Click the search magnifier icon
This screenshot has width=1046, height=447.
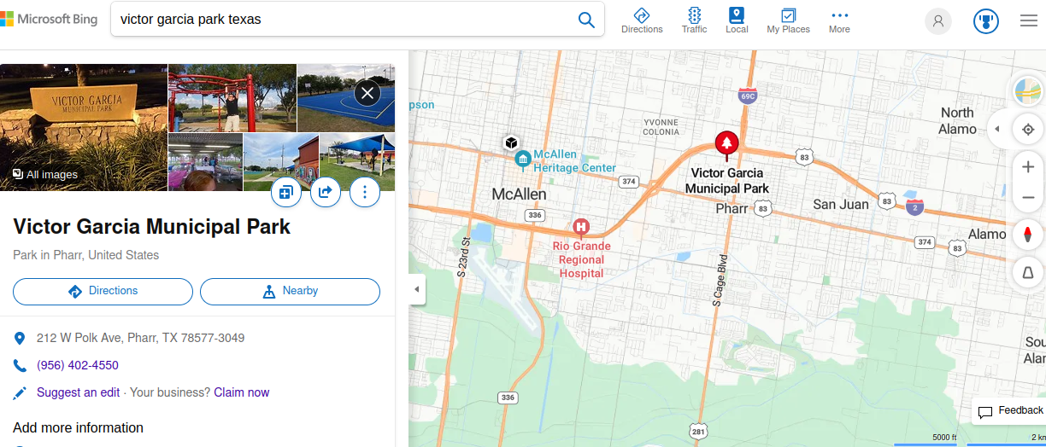[586, 20]
